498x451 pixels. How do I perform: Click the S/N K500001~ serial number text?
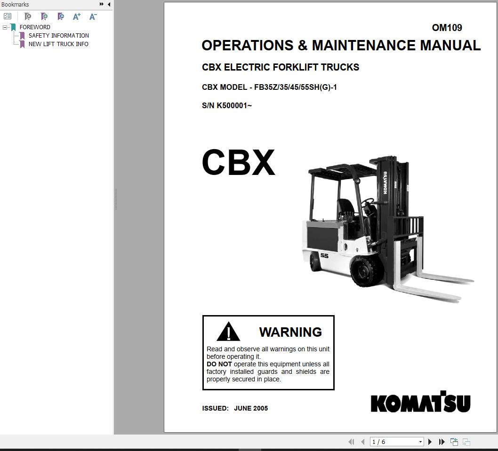pos(227,105)
